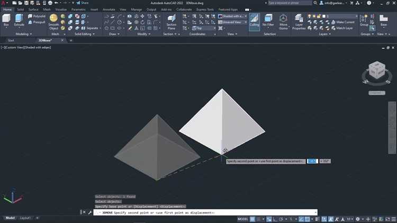Click the No Filter selection button
Image resolution: width=397 pixels, height=223 pixels.
[x=268, y=21]
